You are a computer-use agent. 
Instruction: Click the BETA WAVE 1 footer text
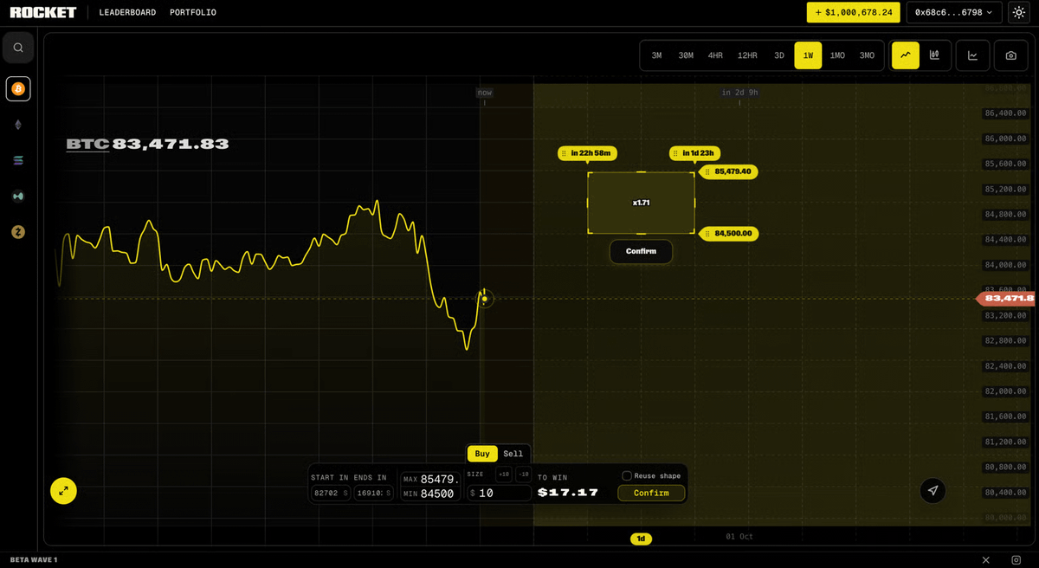click(34, 560)
